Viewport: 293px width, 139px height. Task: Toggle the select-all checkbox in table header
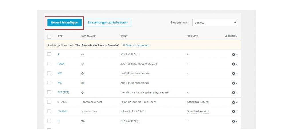click(x=49, y=37)
